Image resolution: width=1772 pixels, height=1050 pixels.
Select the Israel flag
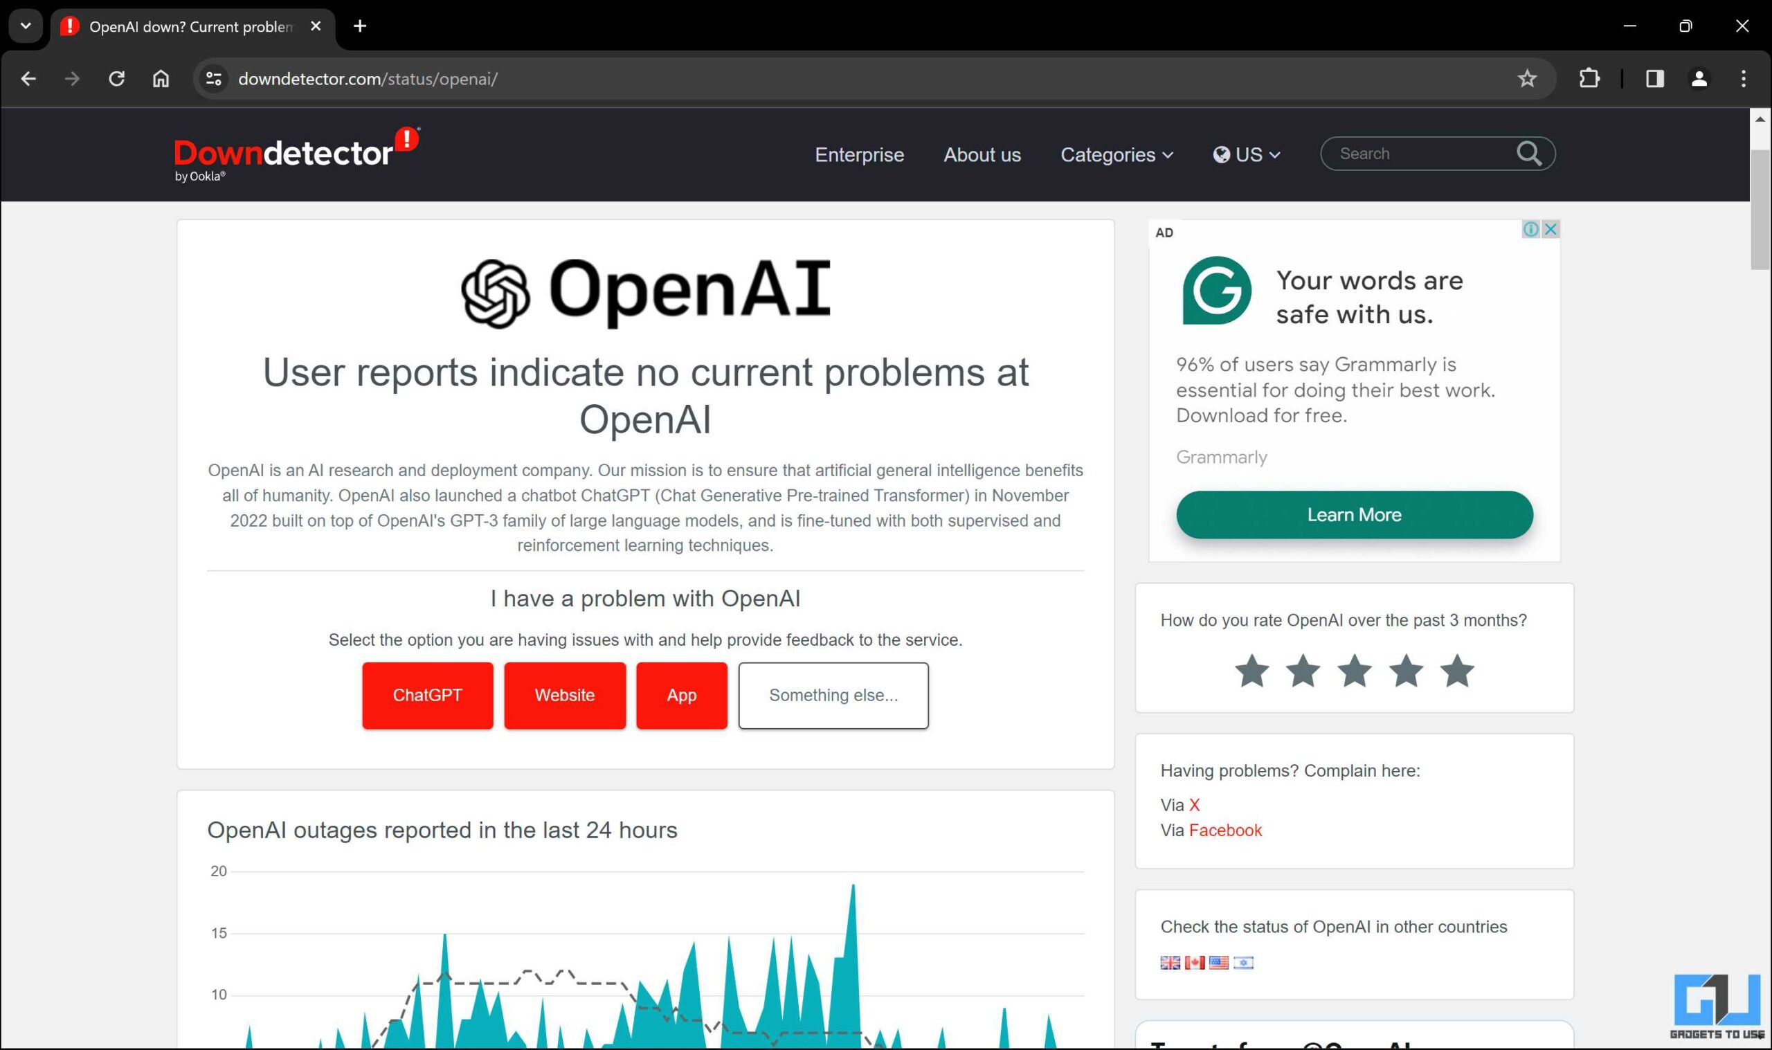[1243, 963]
